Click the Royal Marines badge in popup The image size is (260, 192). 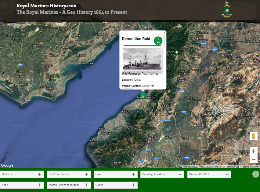pyautogui.click(x=158, y=41)
